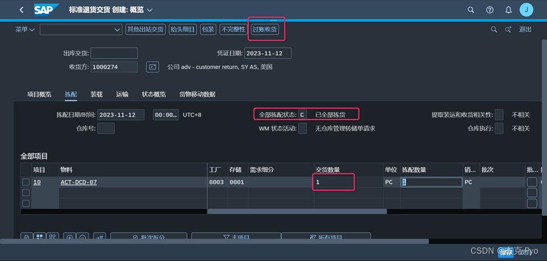Viewport: 547px width, 261px height.
Task: Click the 拣配数量 column header
Action: click(431, 170)
